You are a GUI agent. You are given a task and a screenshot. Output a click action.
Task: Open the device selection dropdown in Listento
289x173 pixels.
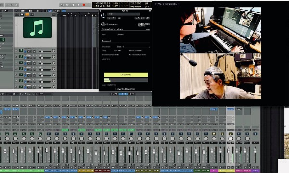pyautogui.click(x=133, y=47)
